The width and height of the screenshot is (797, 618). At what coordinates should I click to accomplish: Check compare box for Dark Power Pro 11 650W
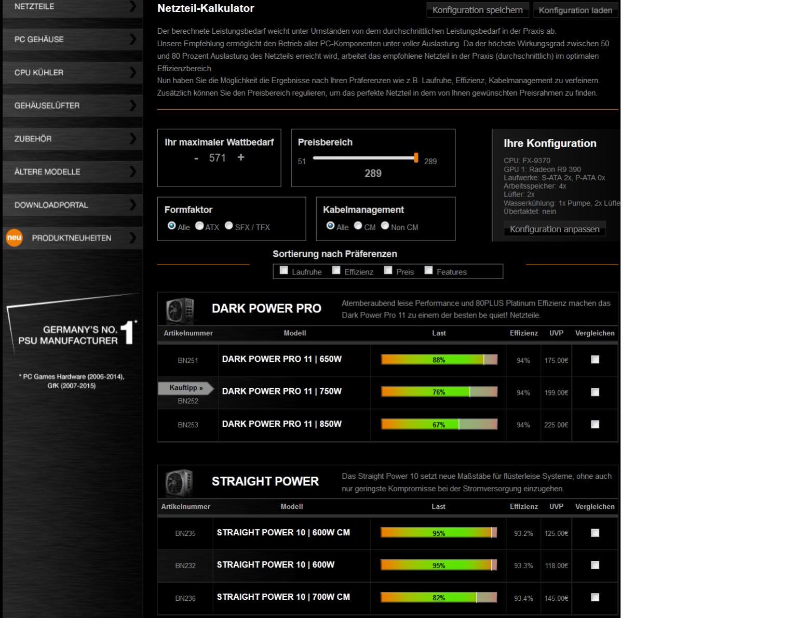(x=595, y=360)
